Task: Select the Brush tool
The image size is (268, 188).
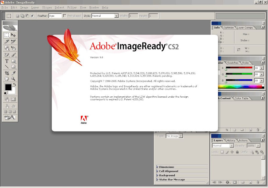Action: tap(13, 55)
